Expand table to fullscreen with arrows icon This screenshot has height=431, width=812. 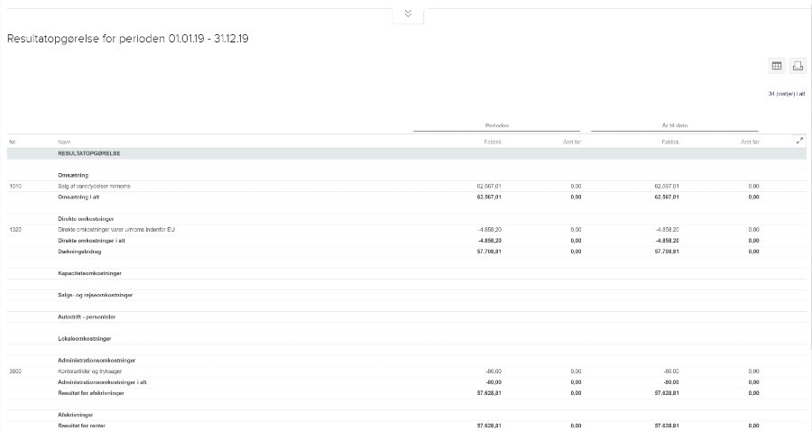799,141
